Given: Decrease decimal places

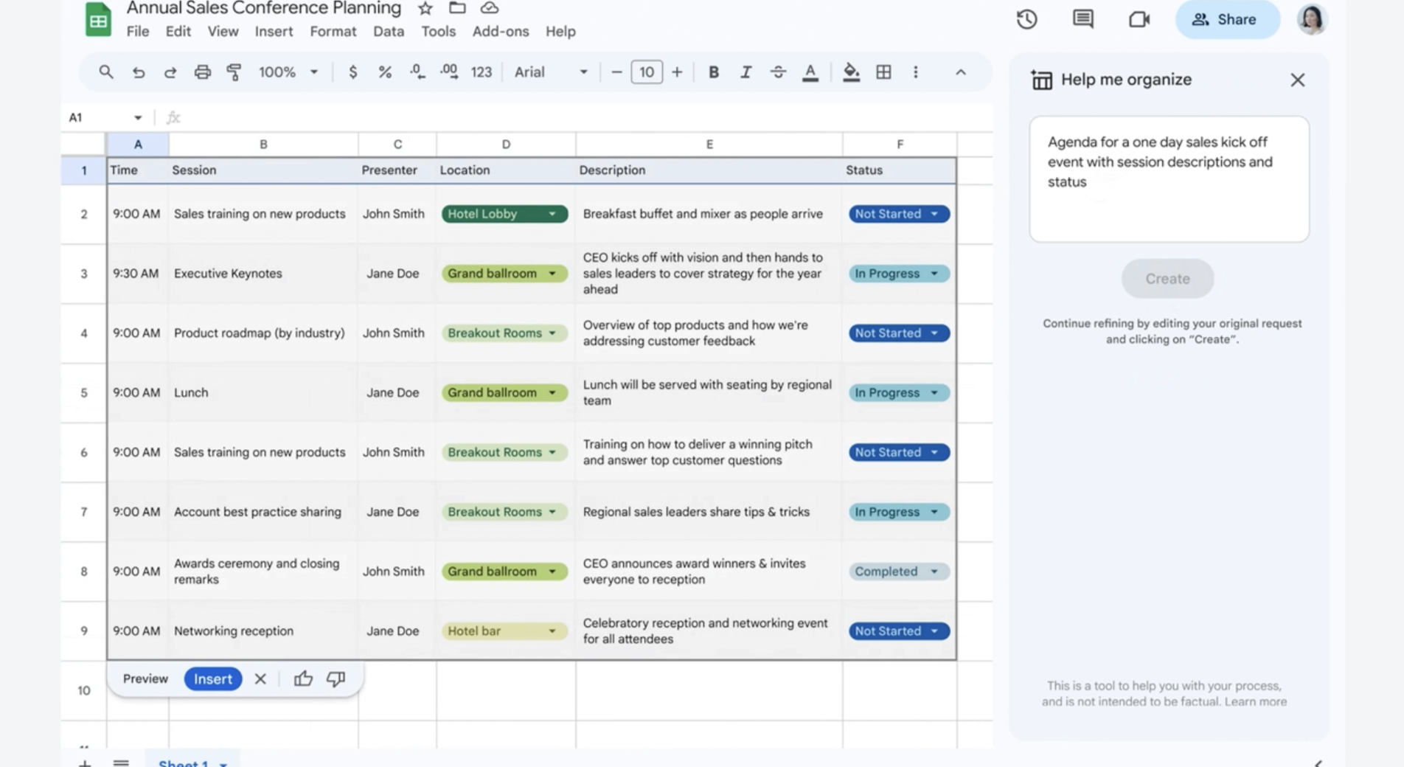Looking at the screenshot, I should click(417, 72).
